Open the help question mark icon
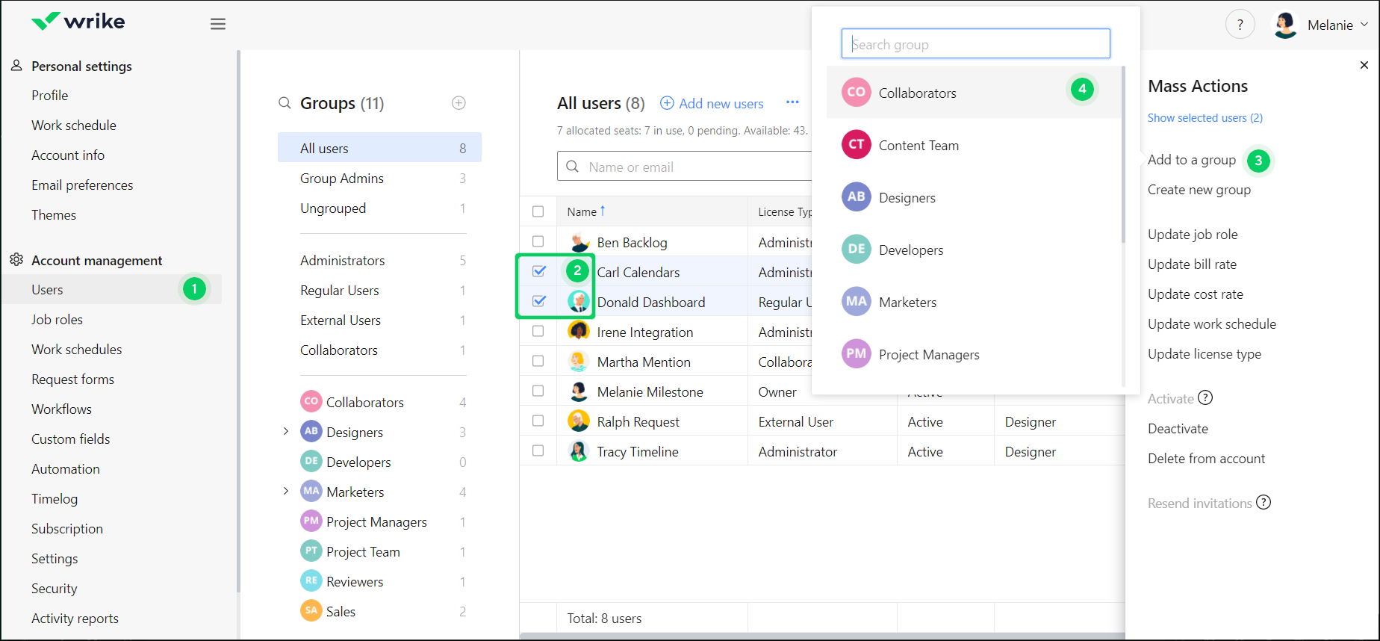1380x641 pixels. coord(1240,25)
